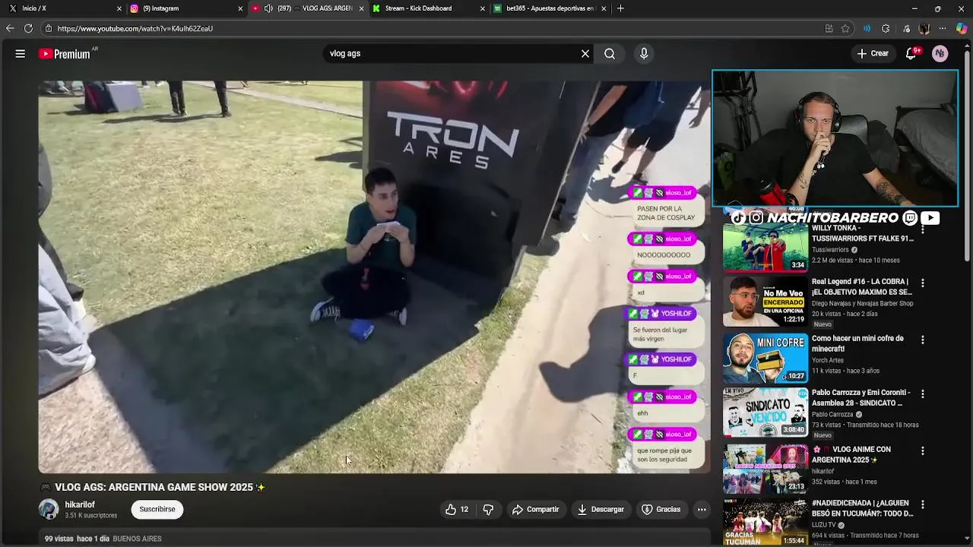Clear the search text with the X icon
The height and width of the screenshot is (547, 973).
coord(585,54)
